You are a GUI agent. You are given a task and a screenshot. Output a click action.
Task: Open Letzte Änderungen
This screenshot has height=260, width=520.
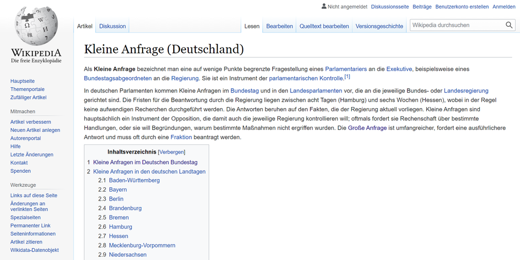pos(32,155)
